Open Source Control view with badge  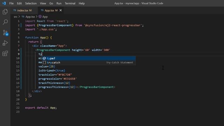click(x=6, y=33)
